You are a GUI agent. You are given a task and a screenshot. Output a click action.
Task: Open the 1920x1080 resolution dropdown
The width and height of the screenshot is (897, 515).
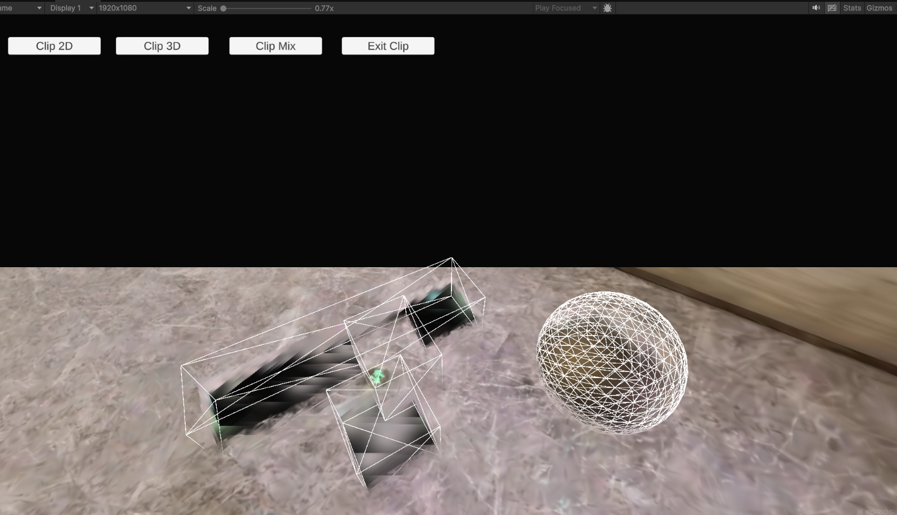click(144, 8)
